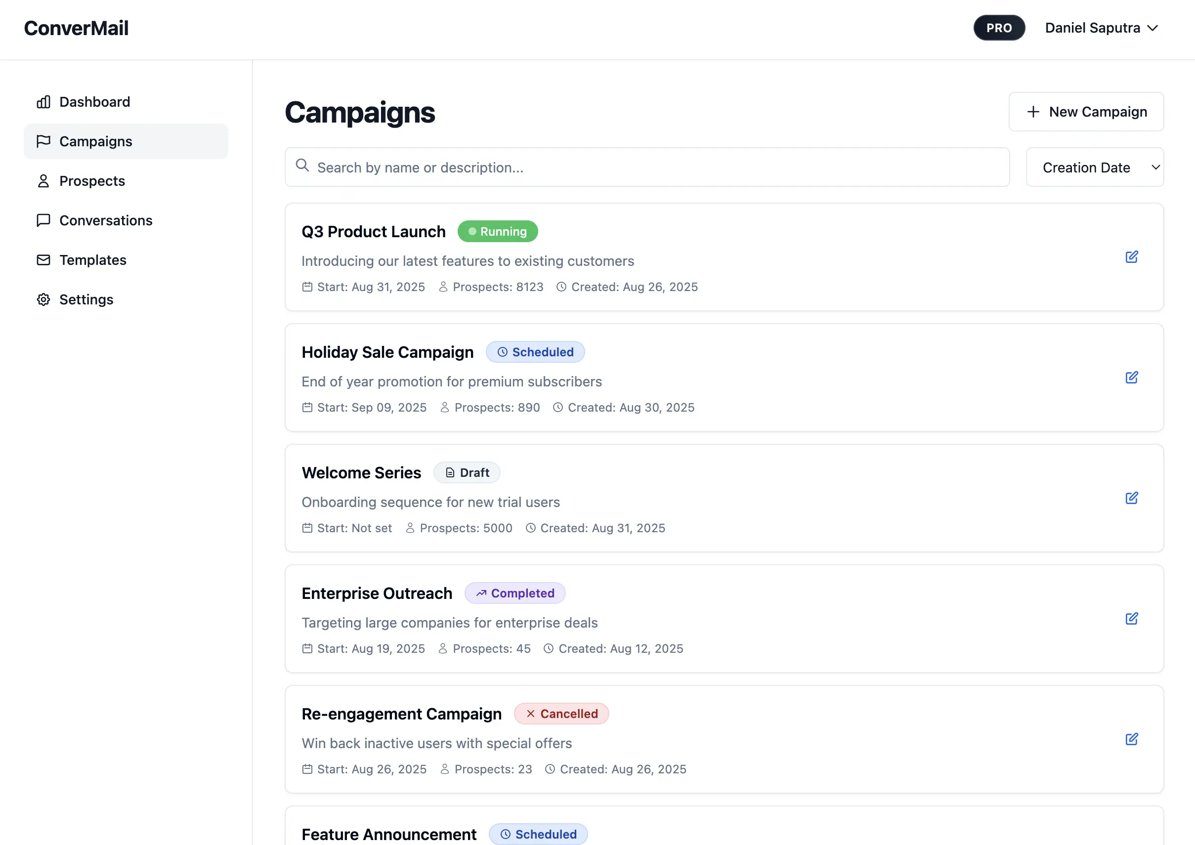Expand the Daniel Saputra account menu
This screenshot has width=1195, height=845.
click(x=1101, y=28)
